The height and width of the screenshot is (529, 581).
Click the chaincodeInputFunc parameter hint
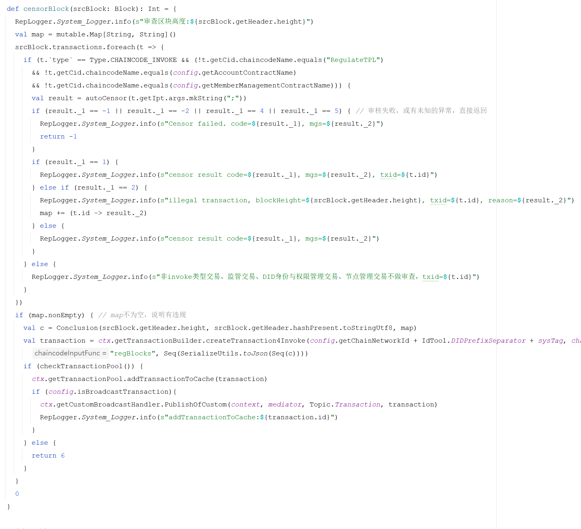coord(70,353)
